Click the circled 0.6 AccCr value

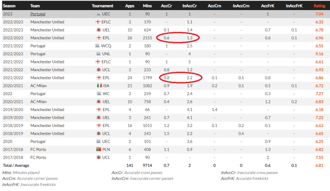click(x=166, y=38)
